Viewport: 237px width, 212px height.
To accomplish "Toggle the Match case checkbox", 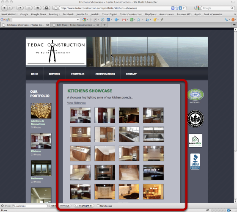I will coord(98,206).
